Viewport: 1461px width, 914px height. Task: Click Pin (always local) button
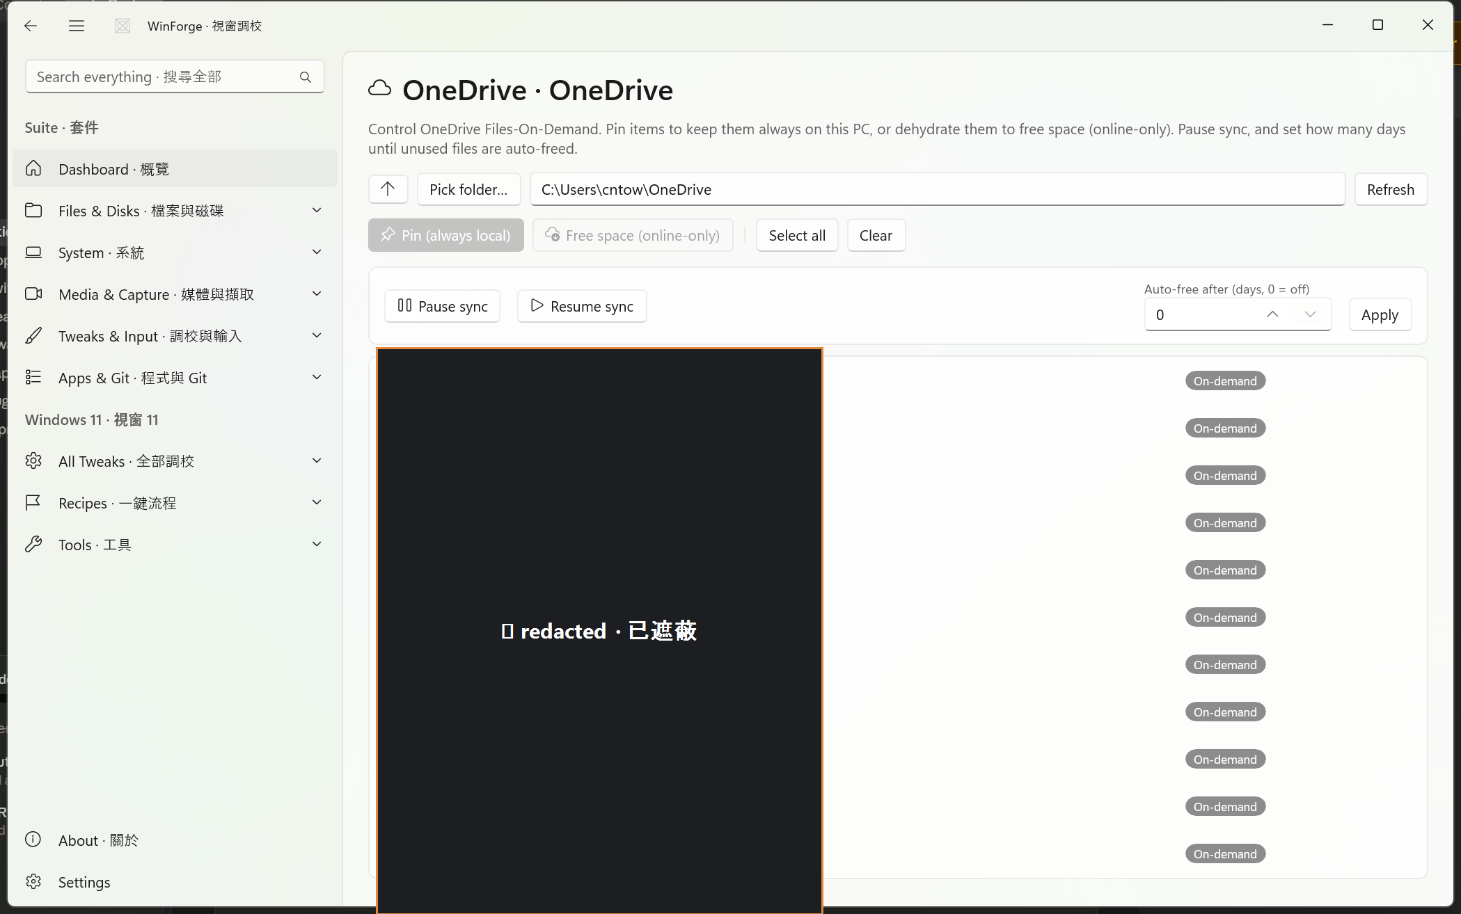pos(445,235)
